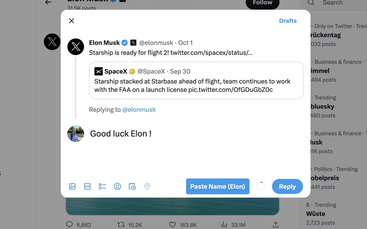This screenshot has width=367, height=229.
Task: Schedule the reply with calendar icon
Action: (132, 186)
